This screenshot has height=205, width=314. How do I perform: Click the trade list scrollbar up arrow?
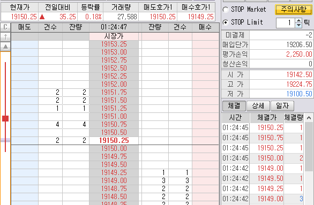click(x=309, y=118)
